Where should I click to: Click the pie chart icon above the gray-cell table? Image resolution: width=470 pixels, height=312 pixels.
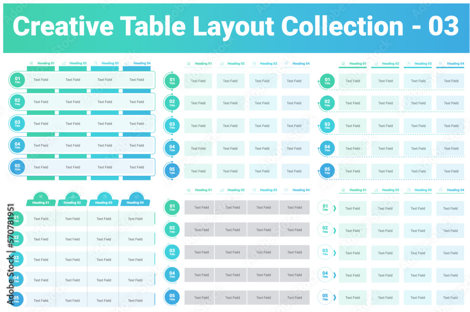pyautogui.click(x=254, y=190)
